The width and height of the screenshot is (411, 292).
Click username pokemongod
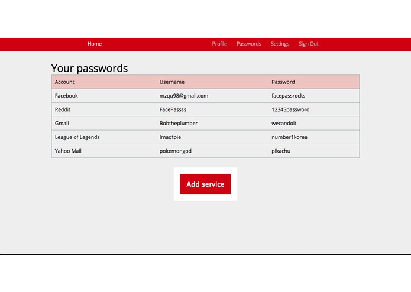click(x=176, y=151)
